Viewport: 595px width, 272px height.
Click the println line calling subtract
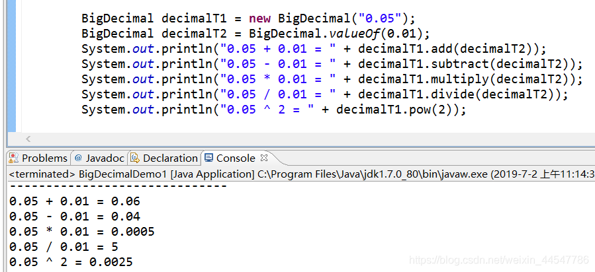pyautogui.click(x=332, y=64)
